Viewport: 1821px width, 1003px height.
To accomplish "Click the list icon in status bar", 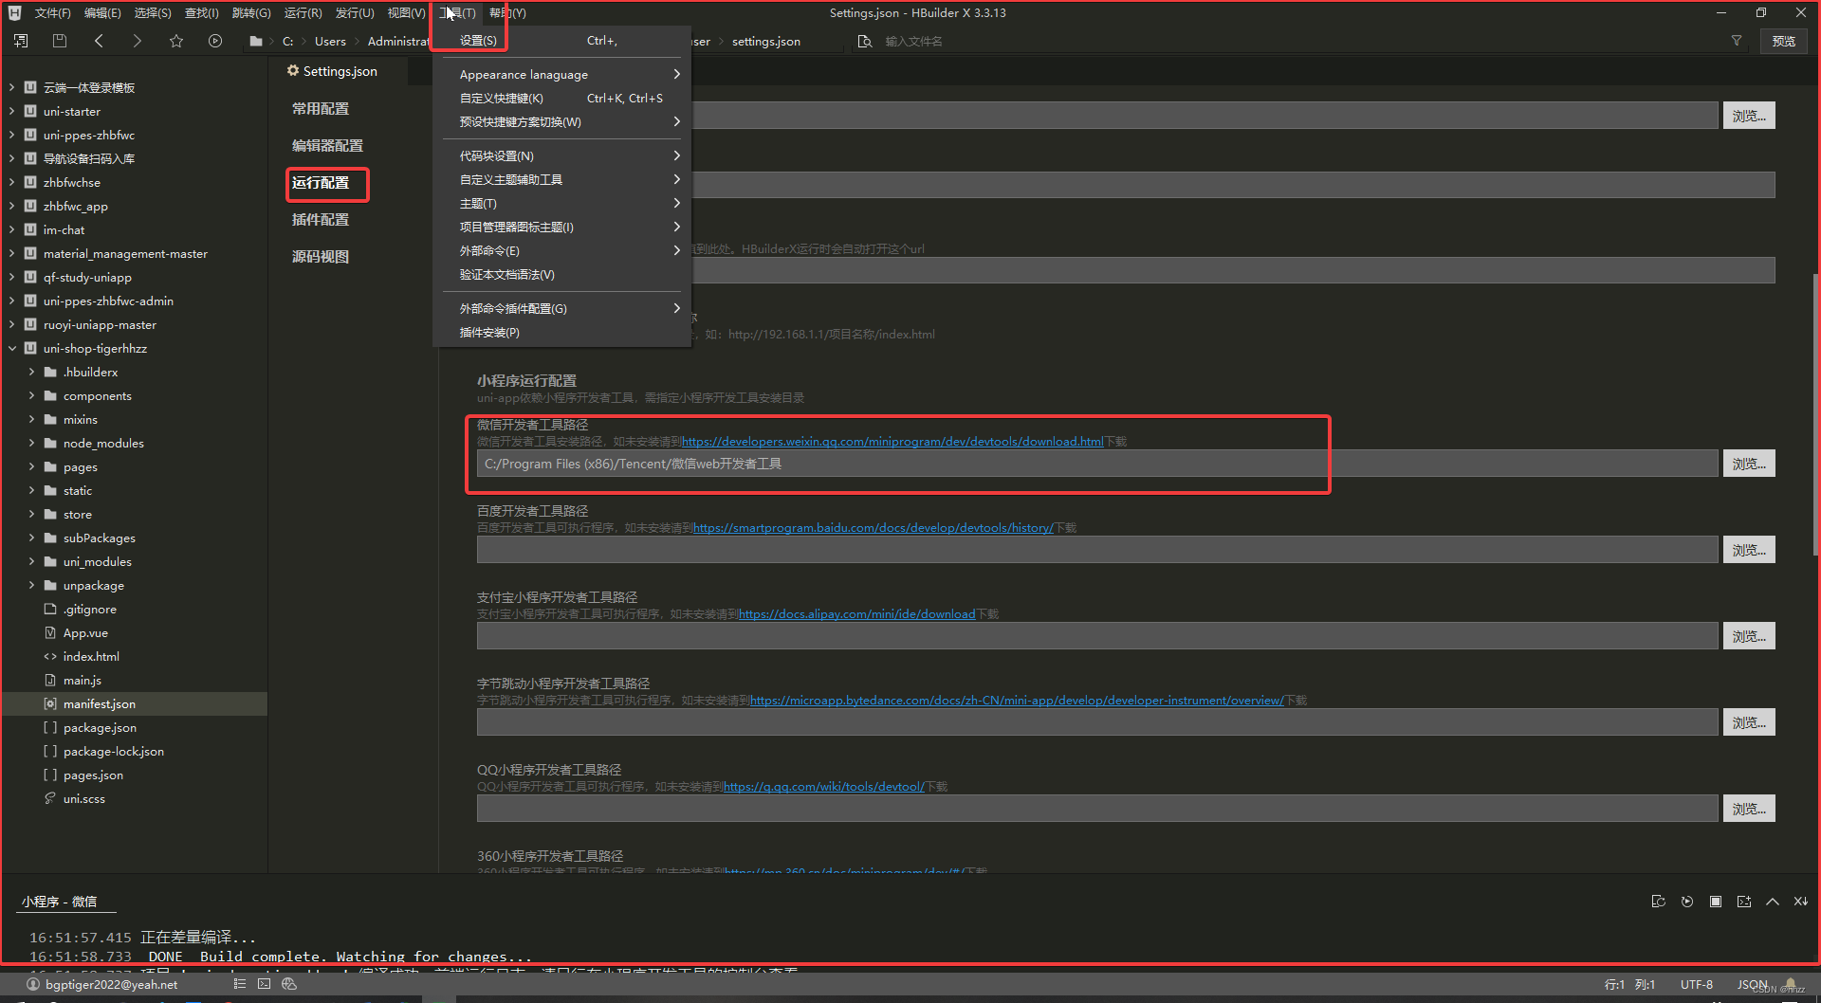I will tap(239, 984).
